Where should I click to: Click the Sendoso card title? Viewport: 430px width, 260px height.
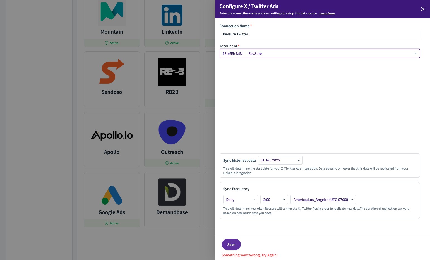click(112, 92)
